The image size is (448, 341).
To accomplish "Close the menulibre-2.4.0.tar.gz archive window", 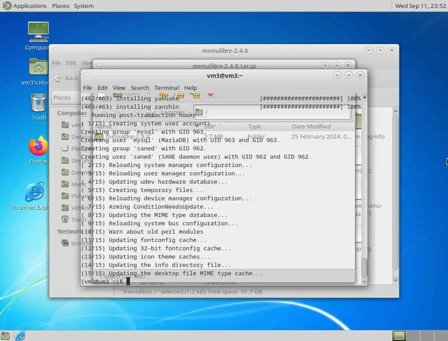I will pyautogui.click(x=348, y=65).
